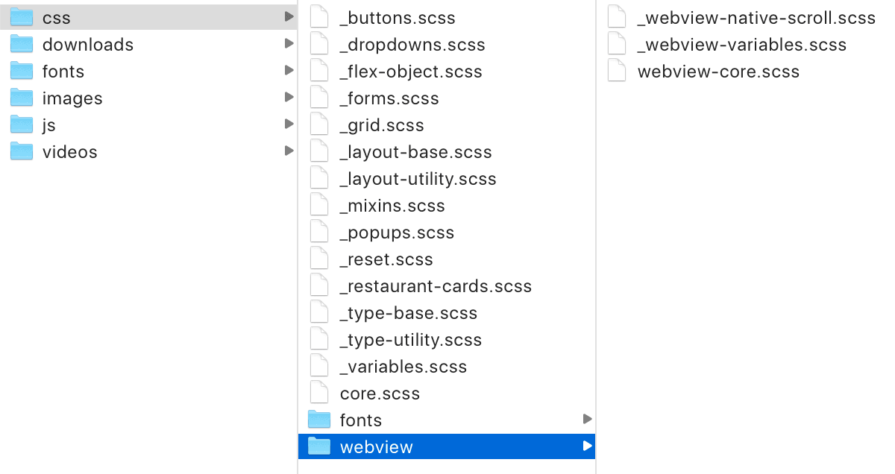
Task: Click the _buttons.scss file icon
Action: (x=319, y=18)
